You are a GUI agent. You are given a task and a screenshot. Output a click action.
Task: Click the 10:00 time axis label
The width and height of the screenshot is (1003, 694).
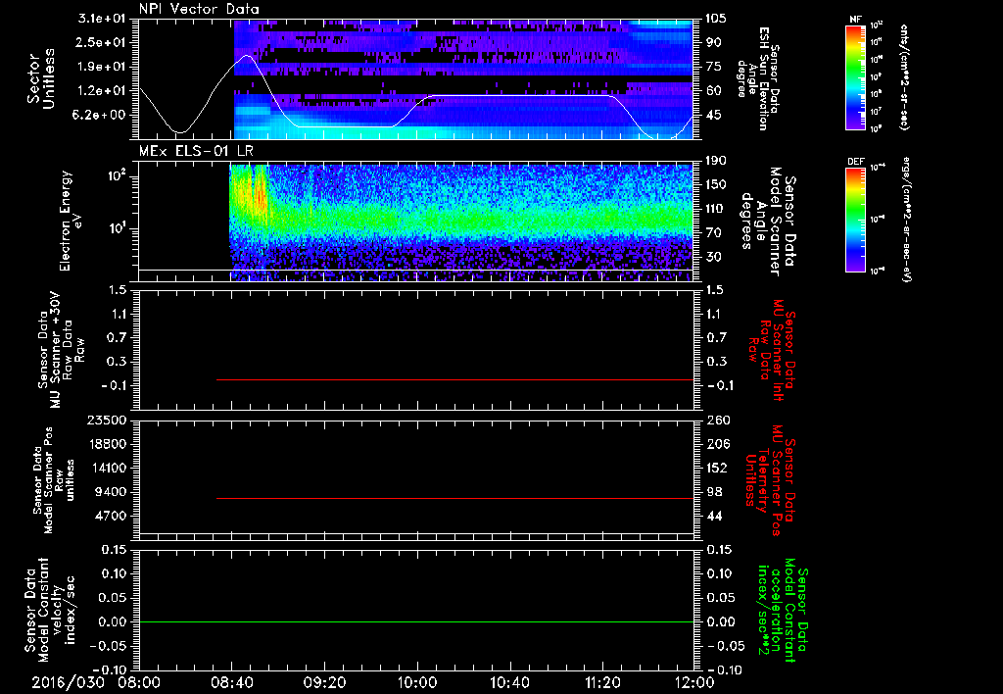coord(417,682)
